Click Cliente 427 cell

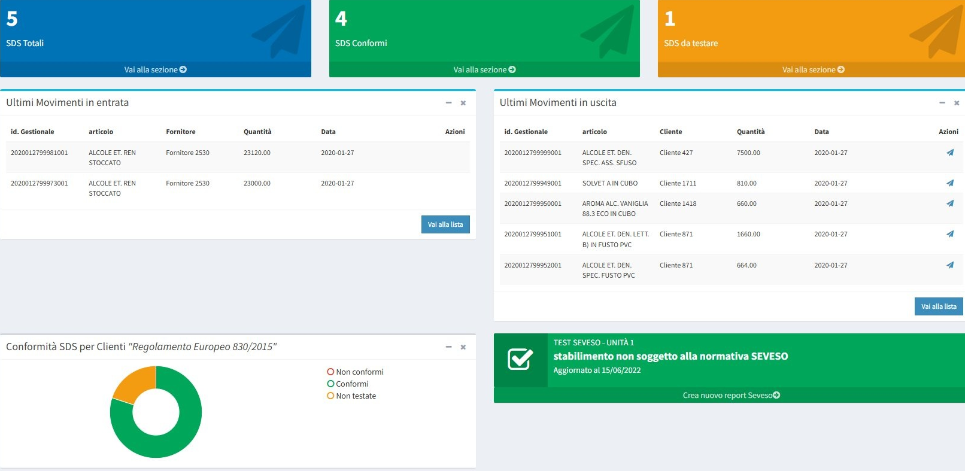[676, 153]
